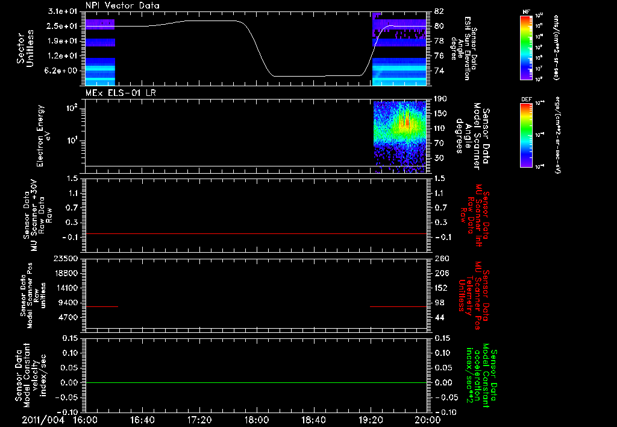This screenshot has width=617, height=427.
Task: Click the "Sector Unitless" axis title
Action: click(x=25, y=48)
